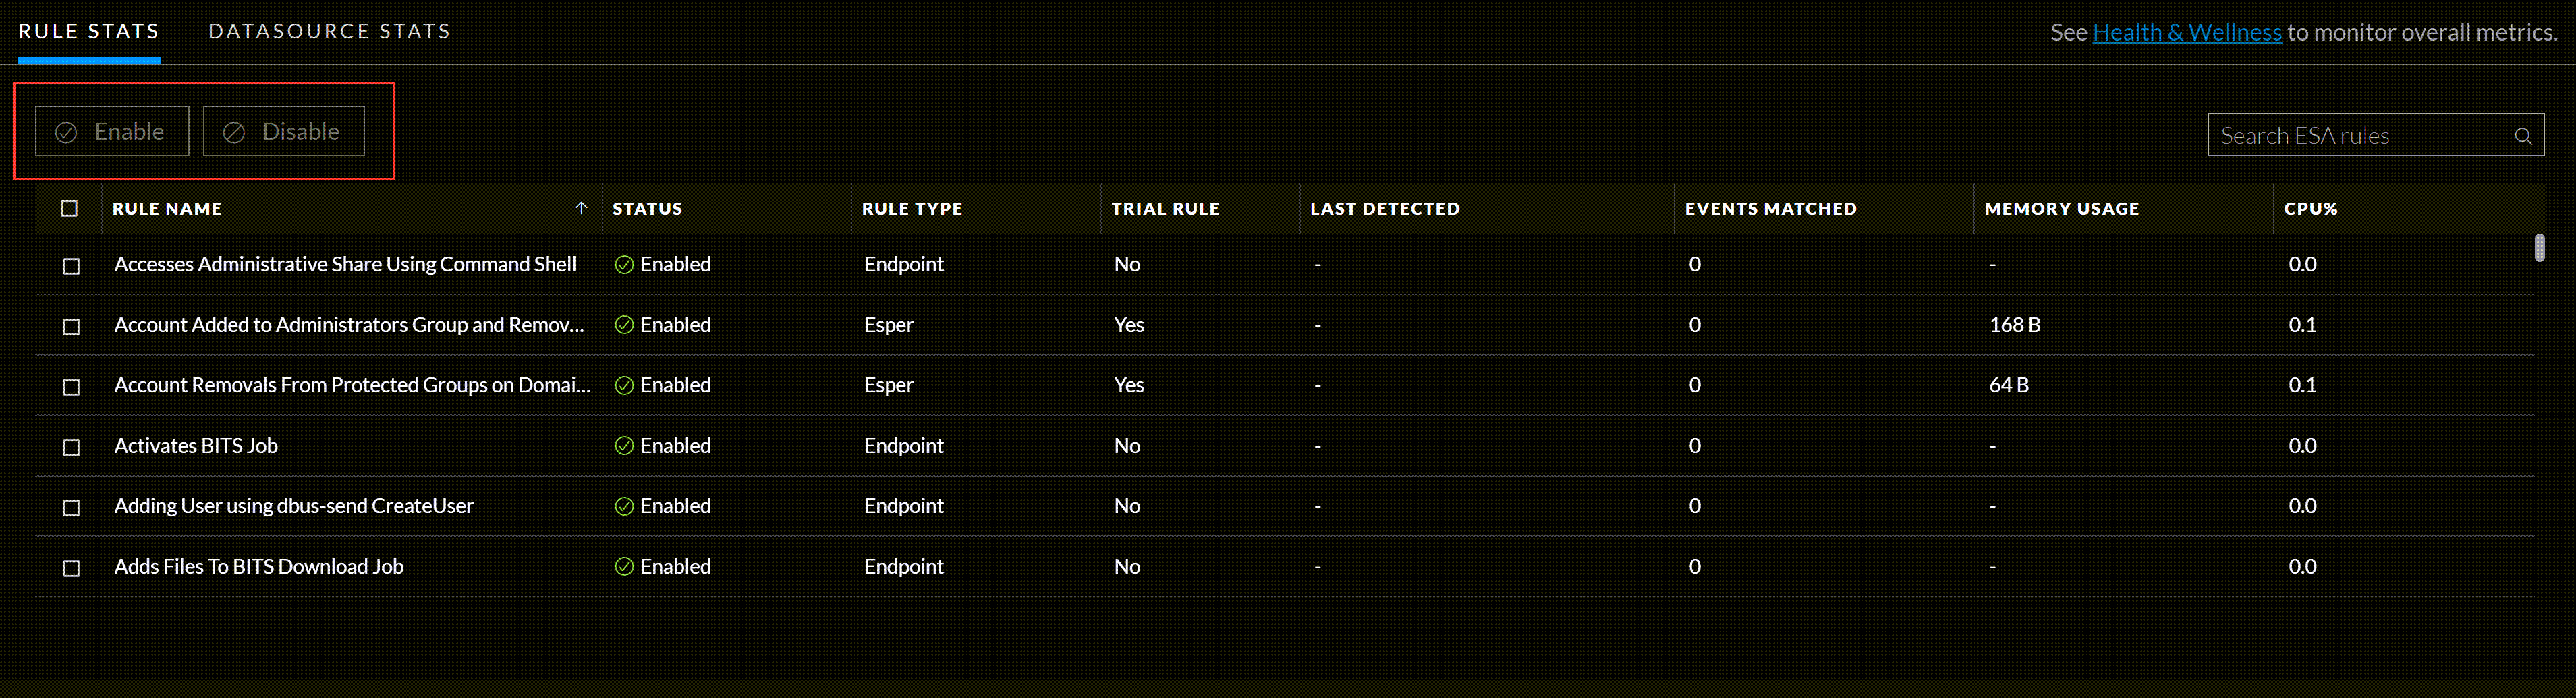Toggle the select-all rules checkbox
Image resolution: width=2576 pixels, height=698 pixels.
click(69, 208)
